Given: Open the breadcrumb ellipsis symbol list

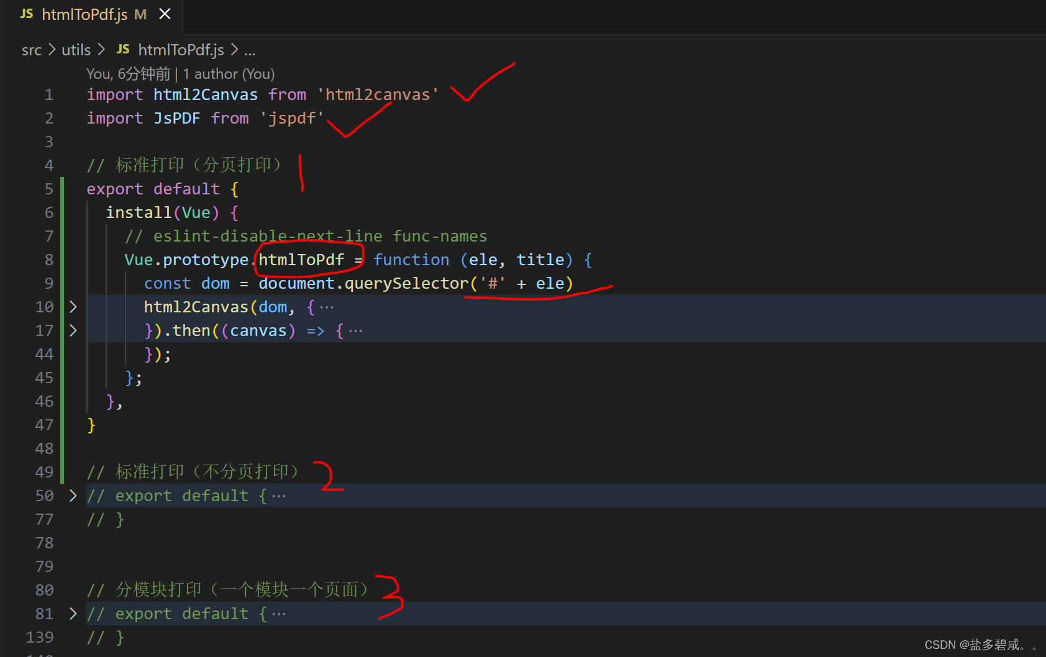Looking at the screenshot, I should (250, 51).
